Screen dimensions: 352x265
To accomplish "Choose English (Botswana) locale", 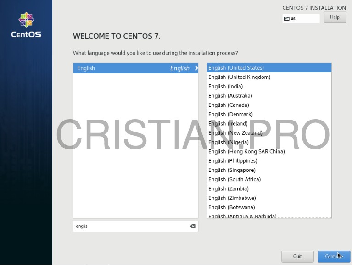I will (269, 207).
